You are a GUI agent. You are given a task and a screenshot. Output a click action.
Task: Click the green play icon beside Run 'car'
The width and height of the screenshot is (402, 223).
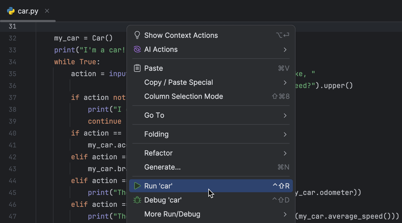pos(137,186)
